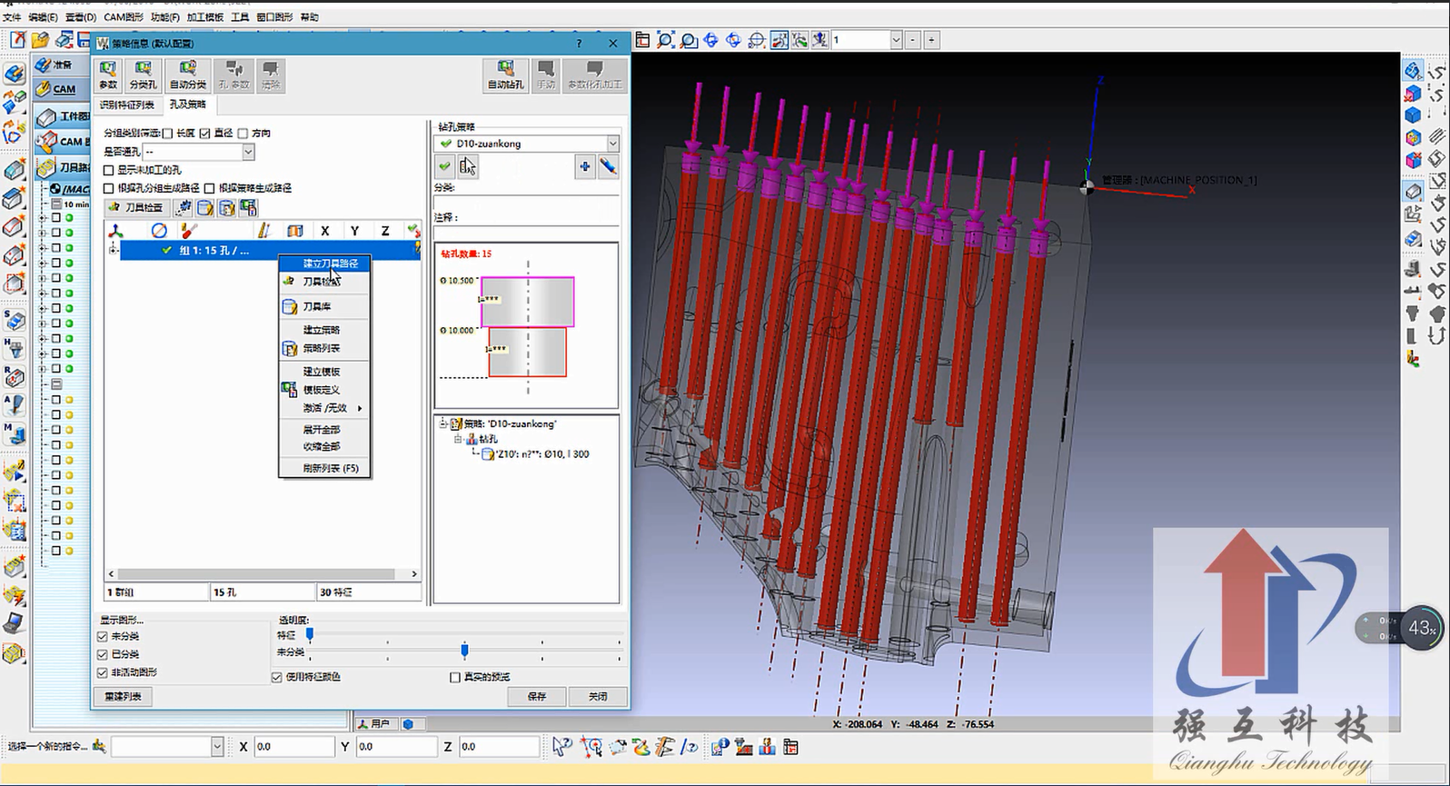Uncheck the 已分类 display checkbox
The width and height of the screenshot is (1450, 786).
click(103, 654)
